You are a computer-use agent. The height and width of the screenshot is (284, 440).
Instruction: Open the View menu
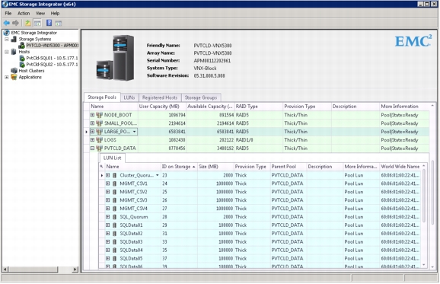click(40, 13)
